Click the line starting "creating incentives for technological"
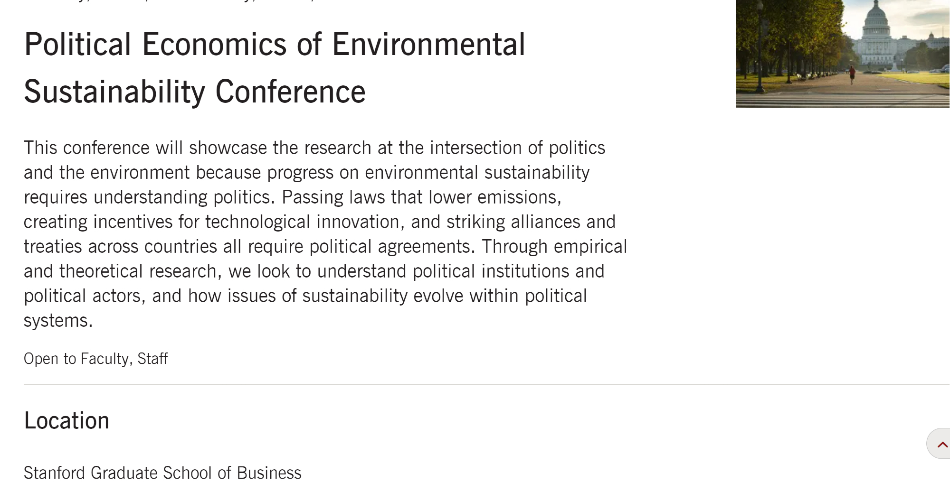The height and width of the screenshot is (501, 950). (x=319, y=222)
